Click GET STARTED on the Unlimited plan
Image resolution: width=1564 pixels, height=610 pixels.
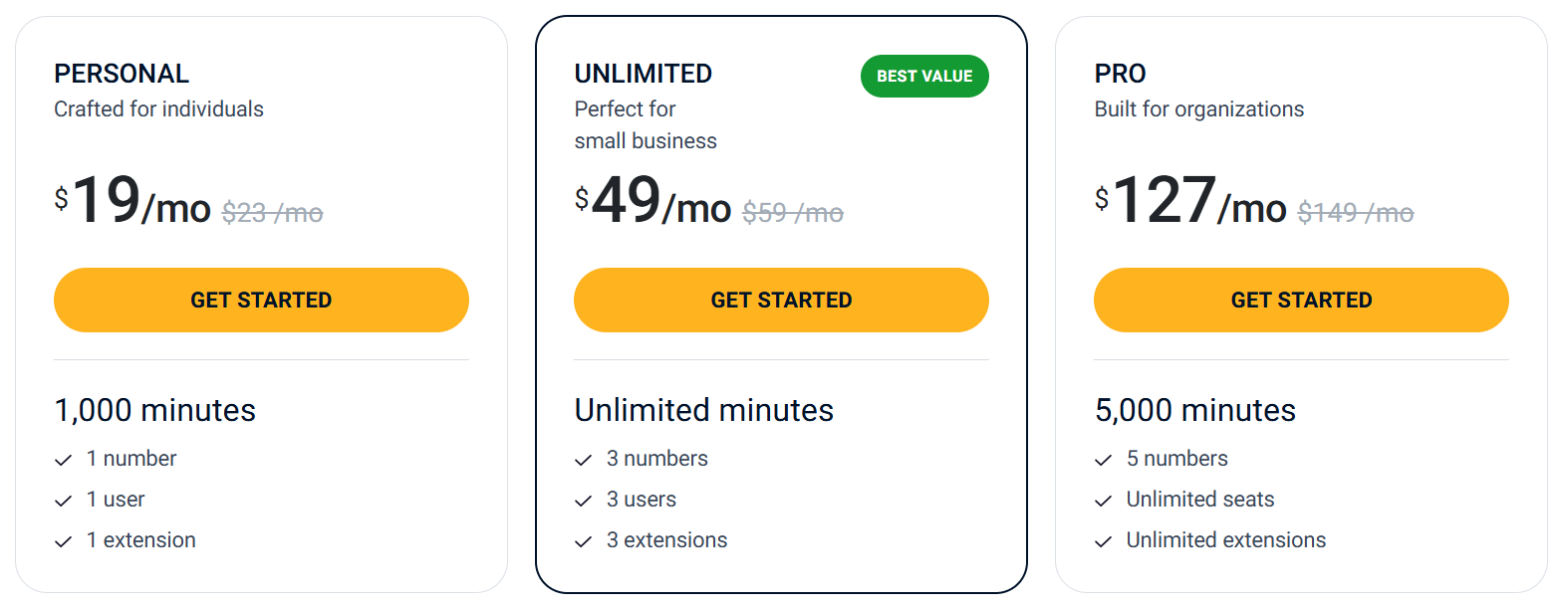pyautogui.click(x=781, y=300)
